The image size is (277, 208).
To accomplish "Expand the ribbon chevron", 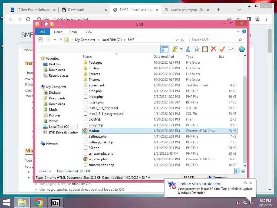I will tap(238, 32).
